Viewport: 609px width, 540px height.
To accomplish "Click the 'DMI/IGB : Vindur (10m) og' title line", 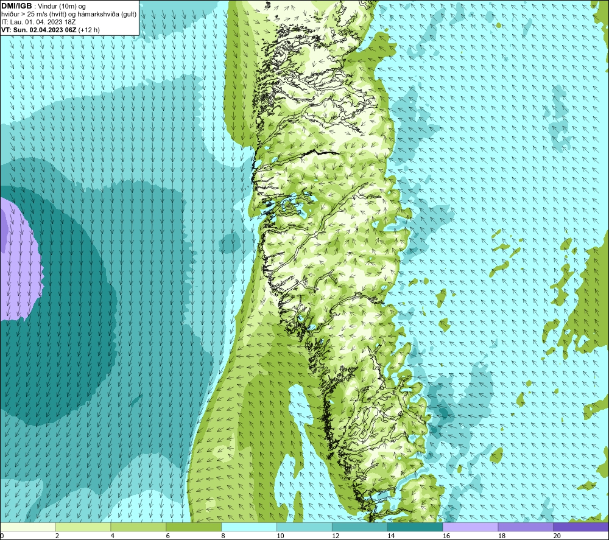I will (43, 6).
